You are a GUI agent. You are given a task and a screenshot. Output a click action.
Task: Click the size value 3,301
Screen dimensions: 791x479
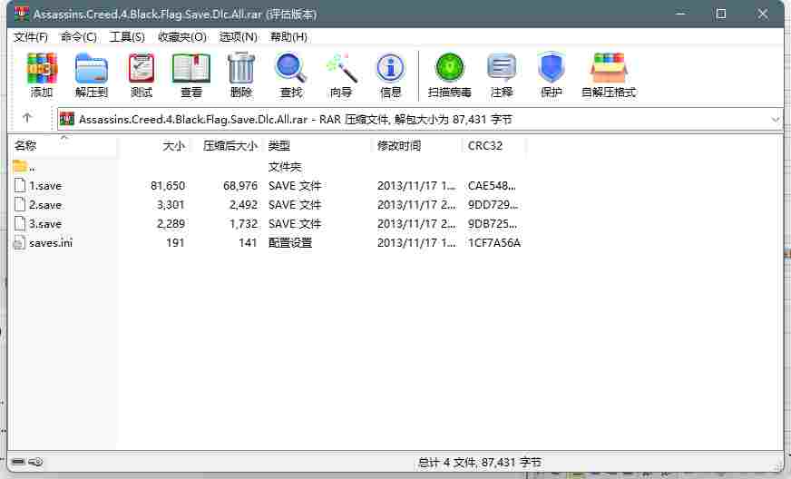(171, 205)
